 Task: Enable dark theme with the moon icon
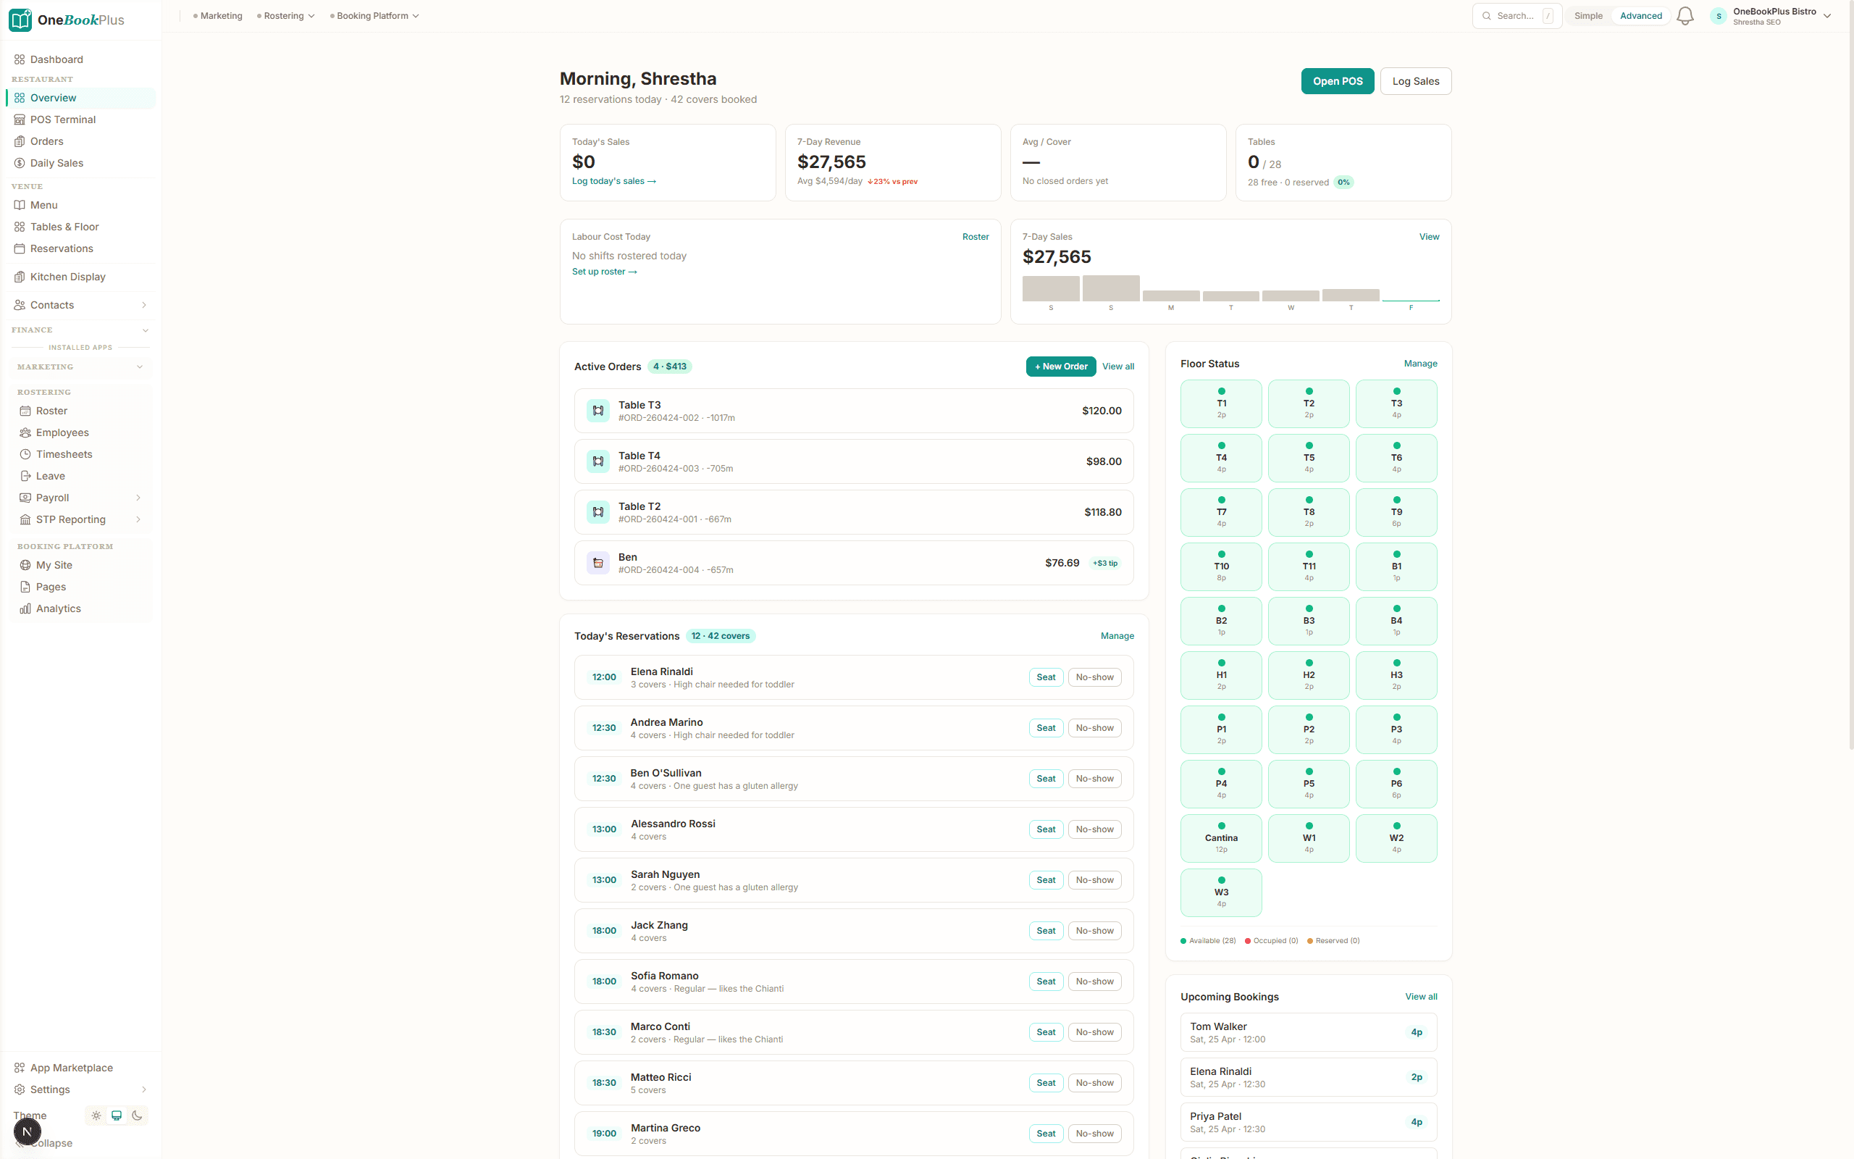pos(137,1116)
